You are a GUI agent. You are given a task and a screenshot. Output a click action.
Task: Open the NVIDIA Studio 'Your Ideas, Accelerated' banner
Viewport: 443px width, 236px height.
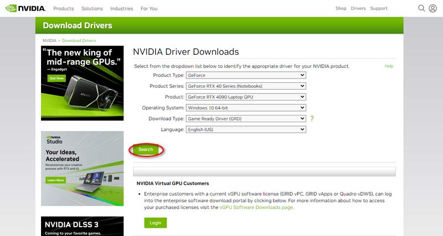tap(82, 169)
